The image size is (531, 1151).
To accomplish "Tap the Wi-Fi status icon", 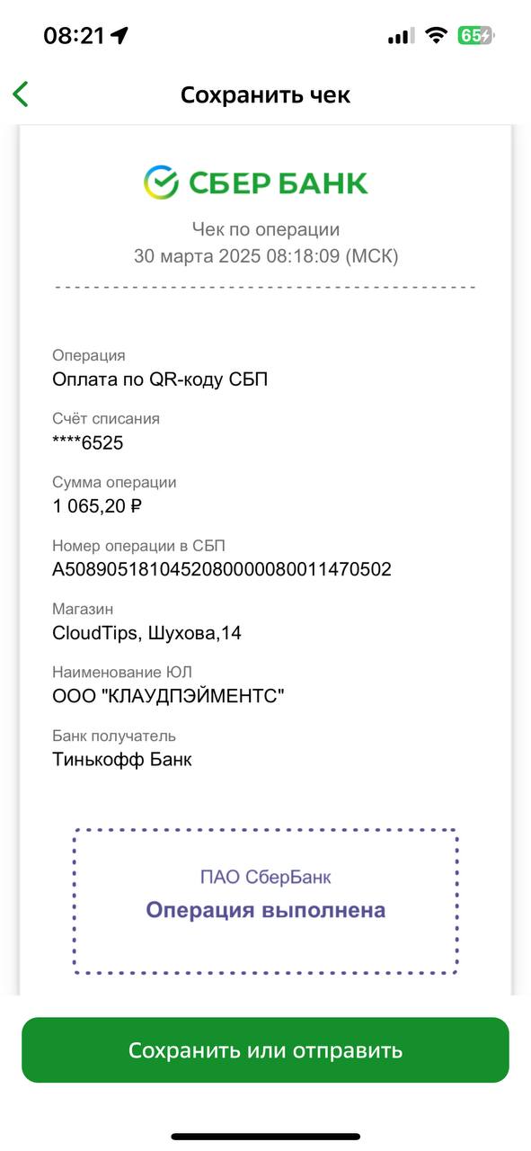I will [x=437, y=36].
